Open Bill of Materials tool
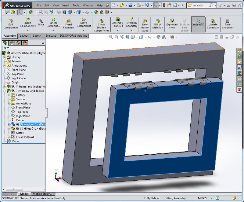Viewport: 244px width, 202px height. click(x=158, y=24)
